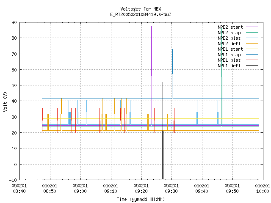Click the '08:50' time tick label

50,191
